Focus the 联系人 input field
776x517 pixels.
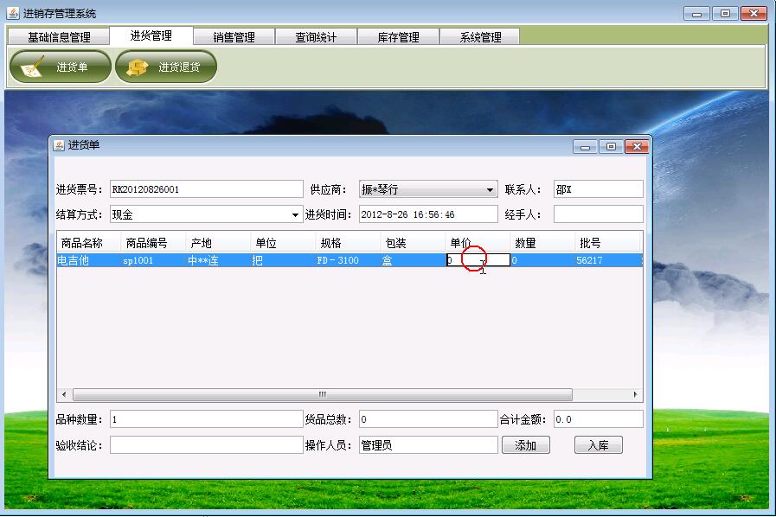pos(599,189)
